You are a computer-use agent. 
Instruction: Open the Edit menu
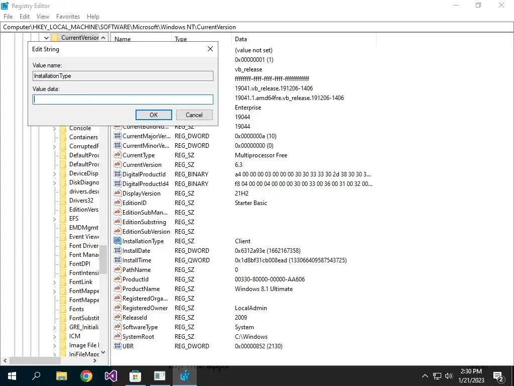coord(25,17)
